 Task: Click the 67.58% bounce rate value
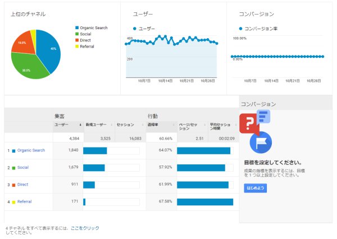click(x=166, y=201)
